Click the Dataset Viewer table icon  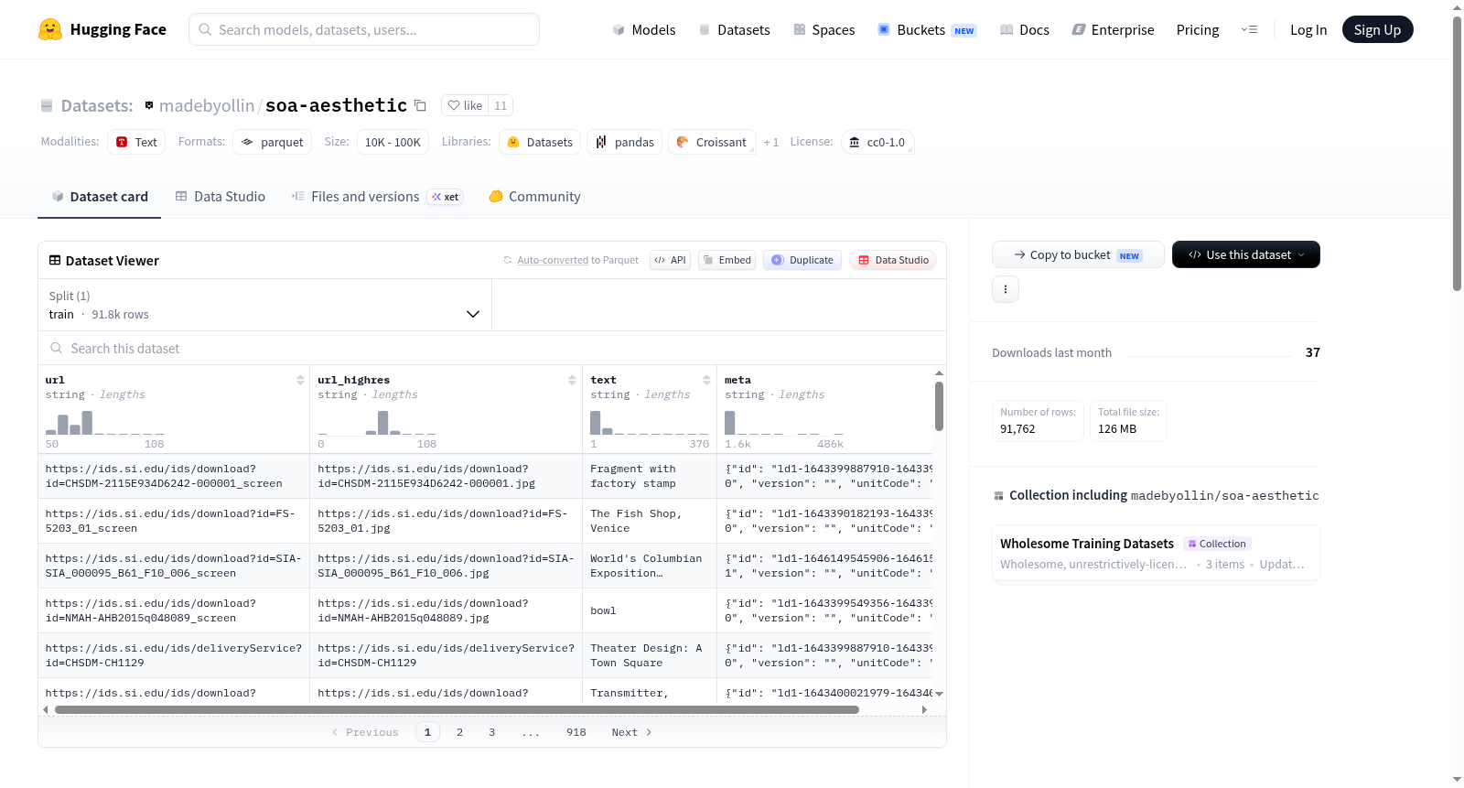[x=55, y=260]
